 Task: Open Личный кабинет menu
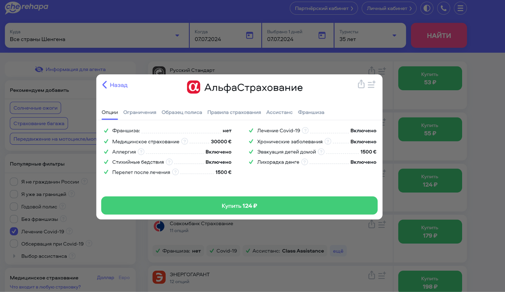pos(389,8)
